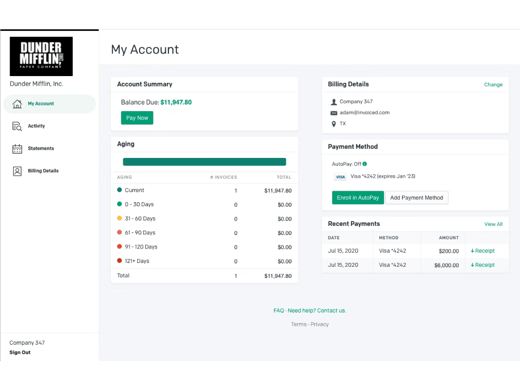Click the green aging progress bar
This screenshot has height=390, width=520.
point(204,161)
